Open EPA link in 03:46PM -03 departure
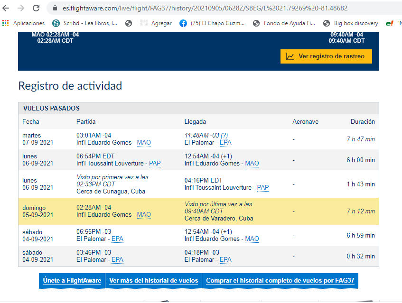This screenshot has height=303, width=402. [x=117, y=259]
